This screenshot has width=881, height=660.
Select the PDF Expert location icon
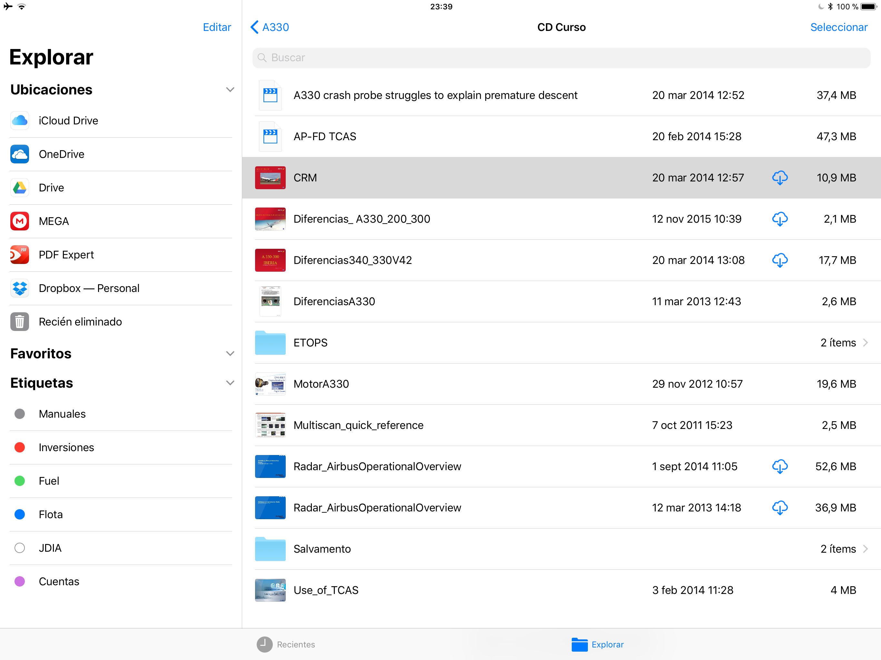click(20, 255)
